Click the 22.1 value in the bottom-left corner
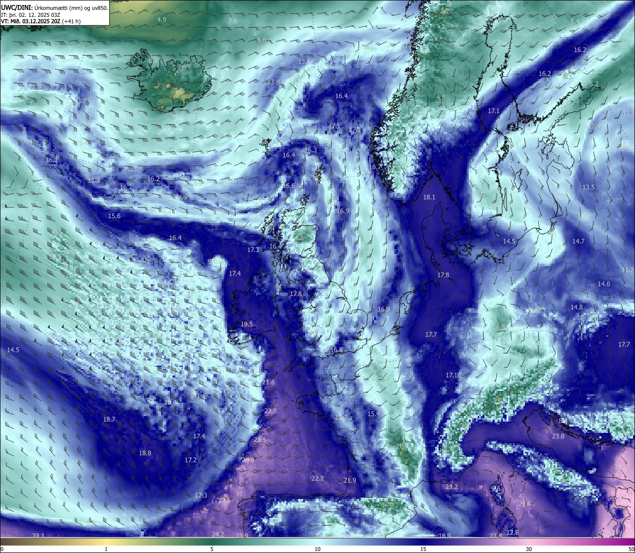Viewport: 635px width, 553px height. (38, 536)
